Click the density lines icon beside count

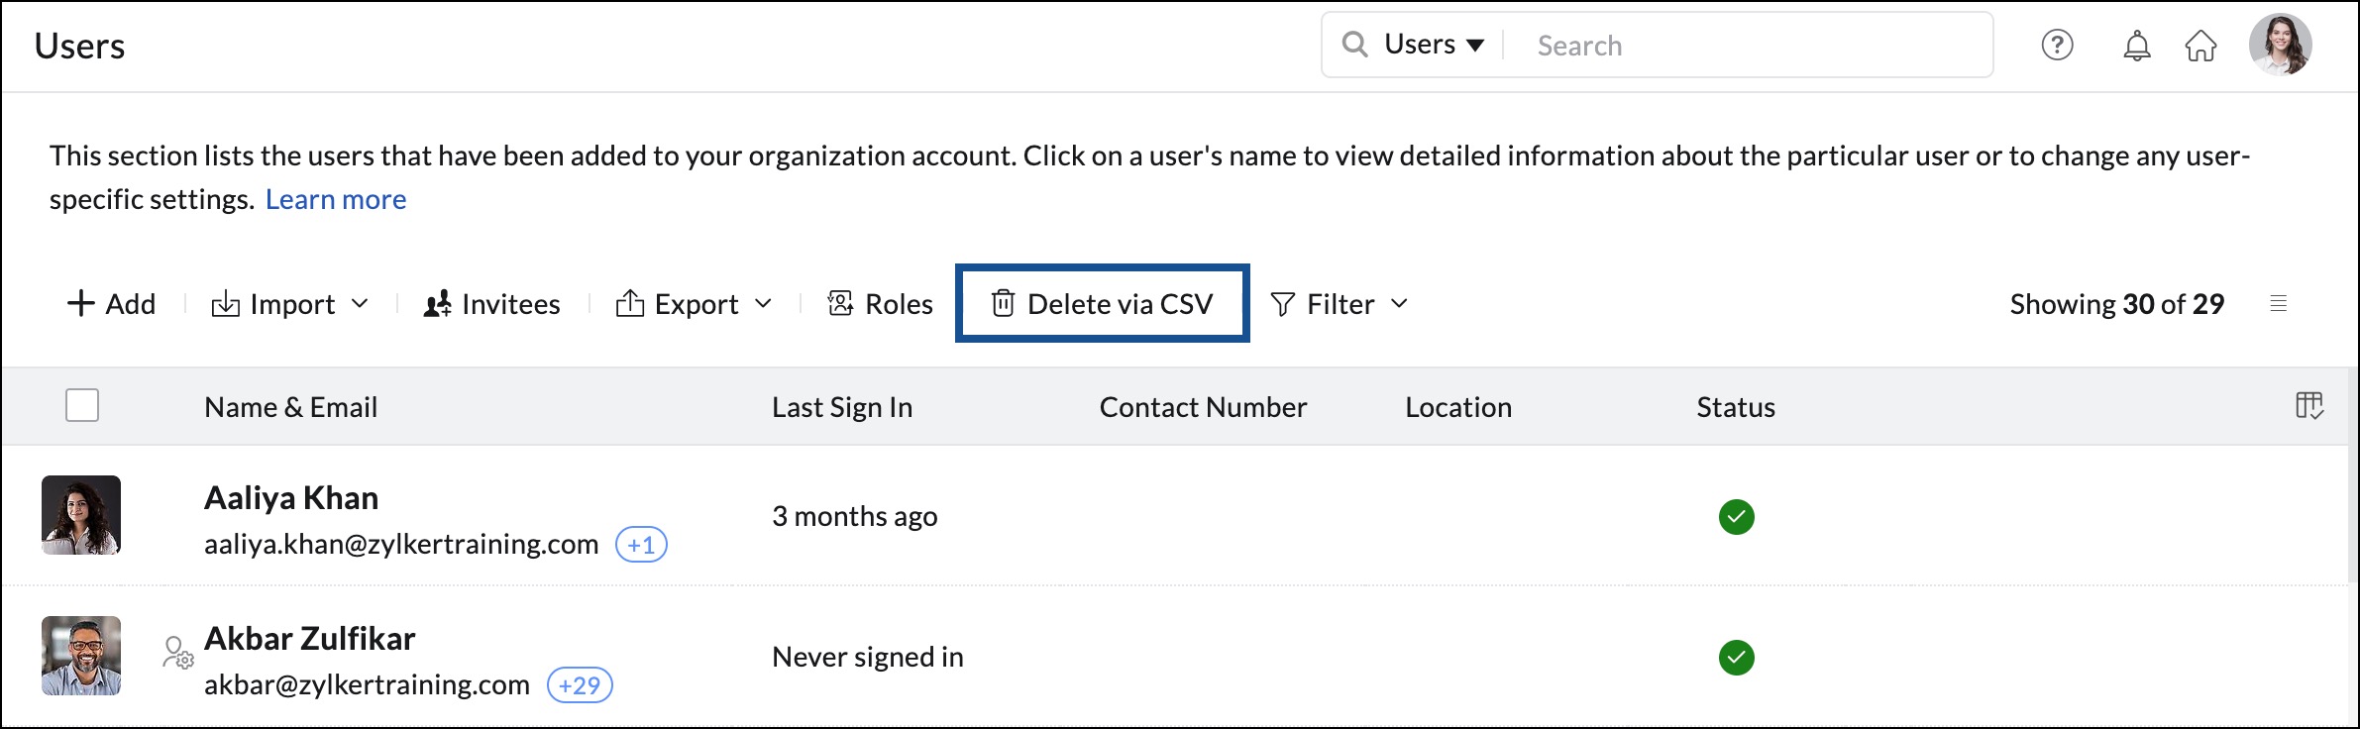coord(2278,304)
